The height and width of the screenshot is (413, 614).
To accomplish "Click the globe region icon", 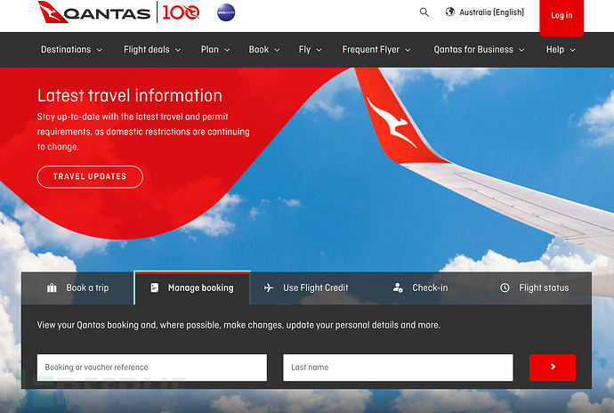I will coord(450,12).
